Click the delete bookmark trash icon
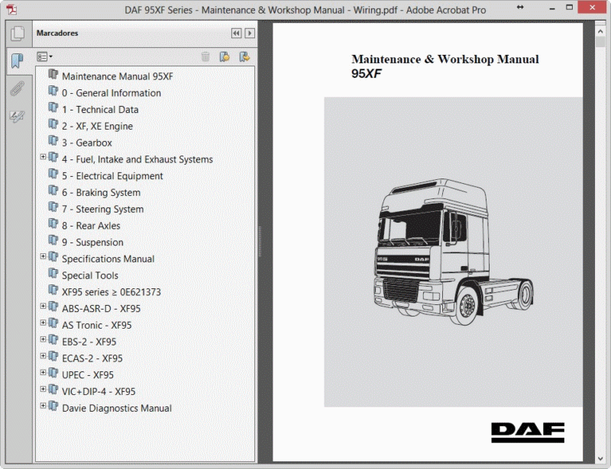 tap(205, 57)
